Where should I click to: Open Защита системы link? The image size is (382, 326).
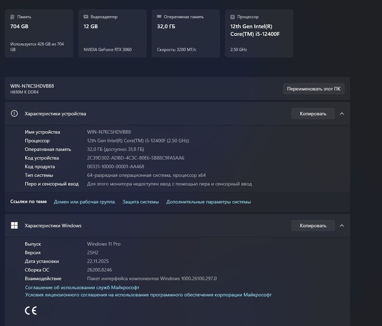[x=140, y=201]
